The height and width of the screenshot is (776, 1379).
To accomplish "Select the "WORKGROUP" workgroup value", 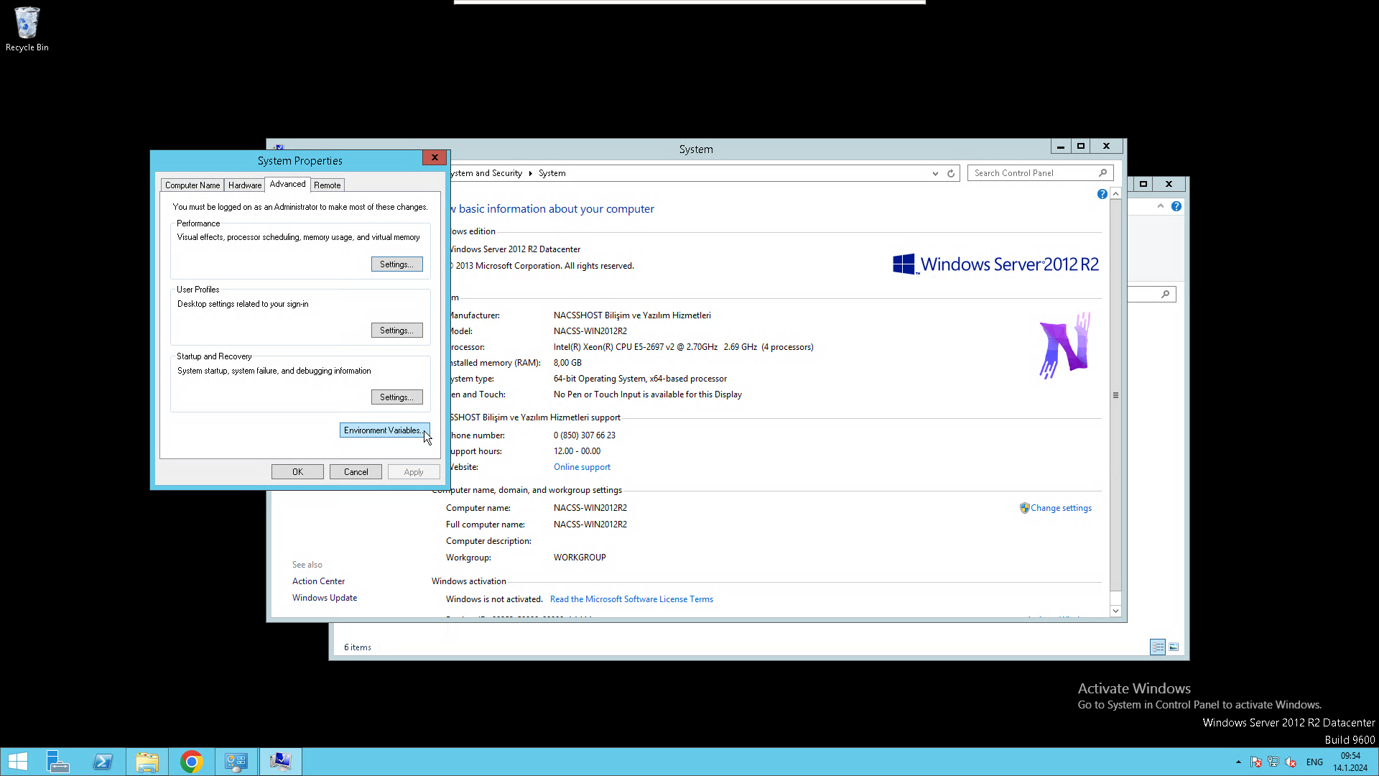I will [580, 558].
